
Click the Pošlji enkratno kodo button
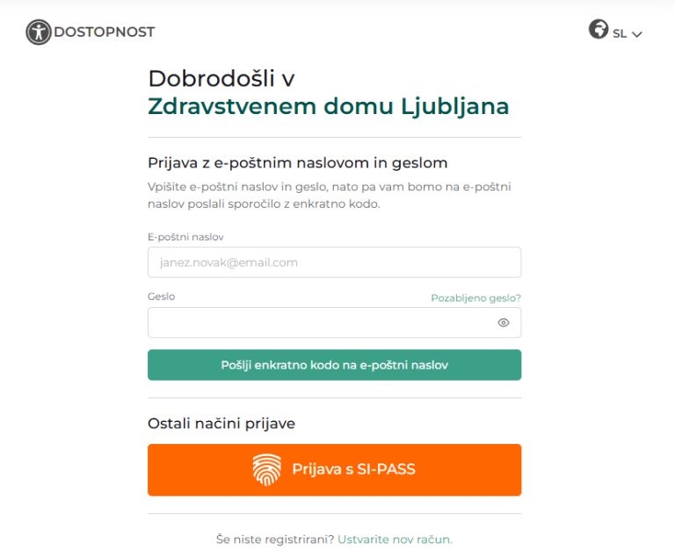coord(334,365)
